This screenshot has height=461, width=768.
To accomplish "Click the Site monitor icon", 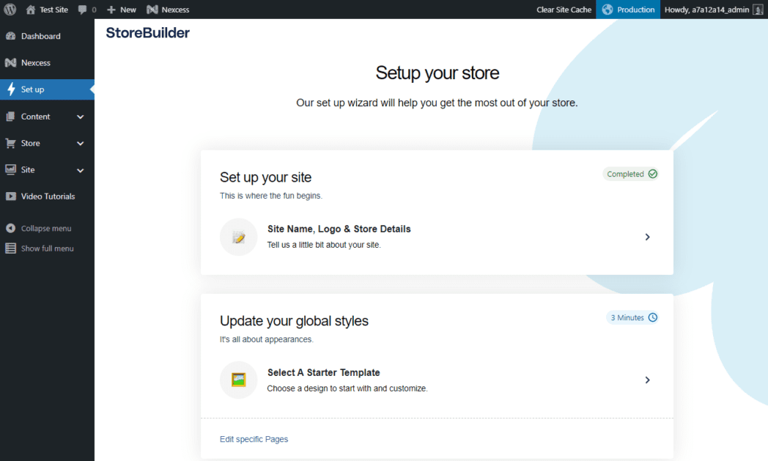I will coord(10,169).
